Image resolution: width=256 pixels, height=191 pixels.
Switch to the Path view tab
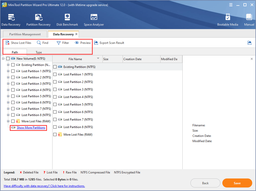pyautogui.click(x=15, y=52)
